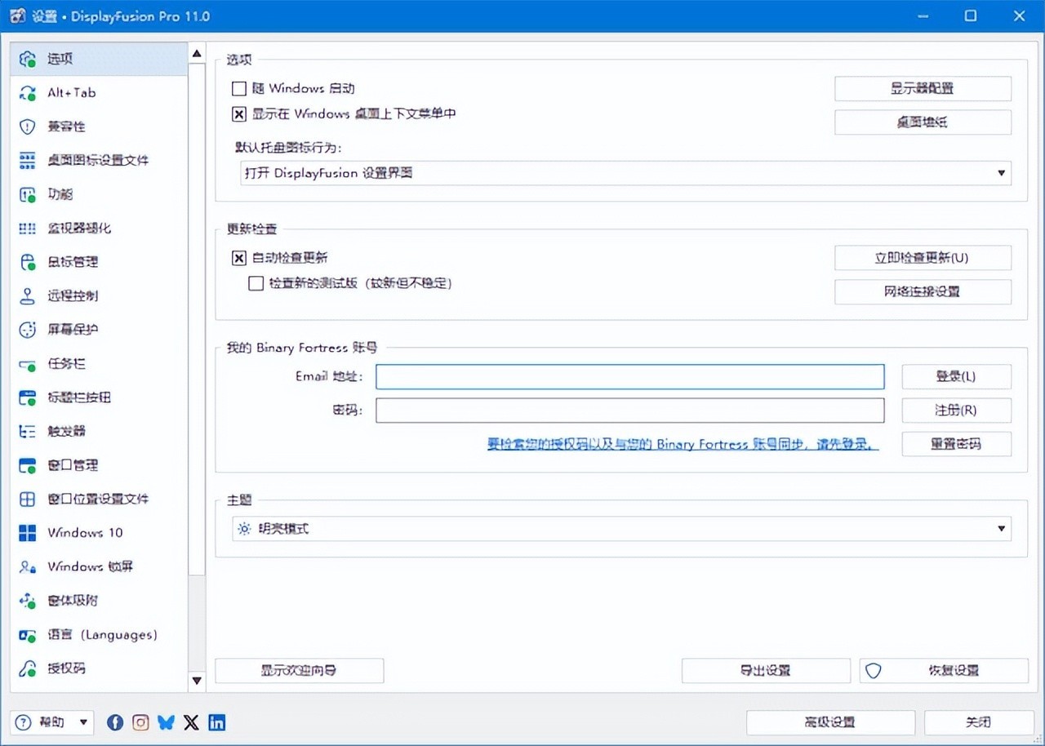1045x746 pixels.
Task: Click the sidebar scrollbar down arrow
Action: coord(197,681)
